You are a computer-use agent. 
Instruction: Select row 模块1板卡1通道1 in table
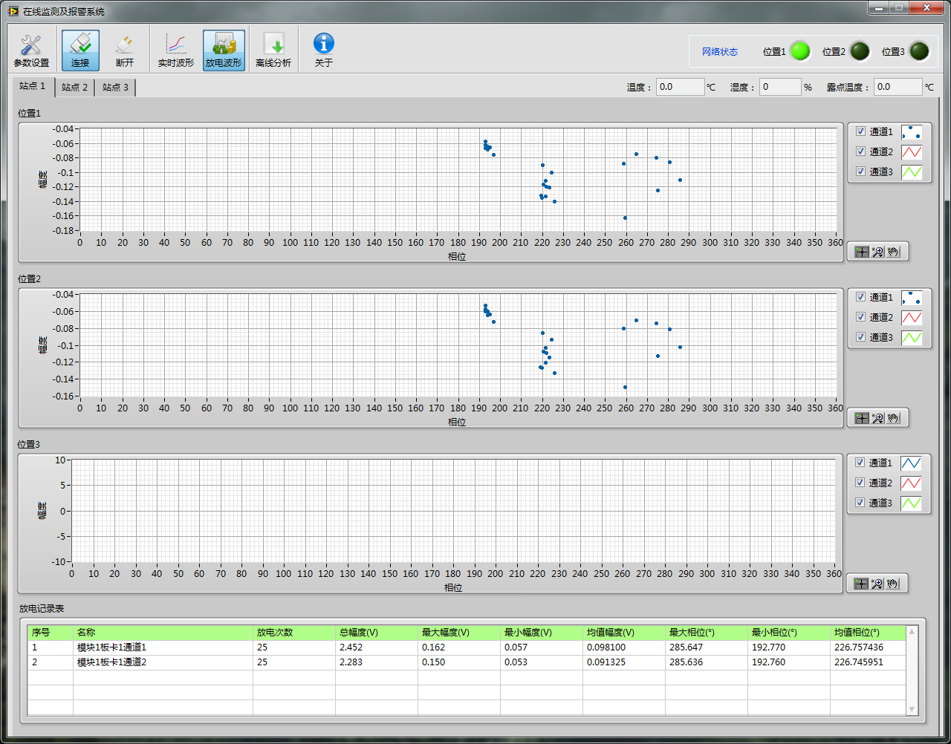point(467,647)
